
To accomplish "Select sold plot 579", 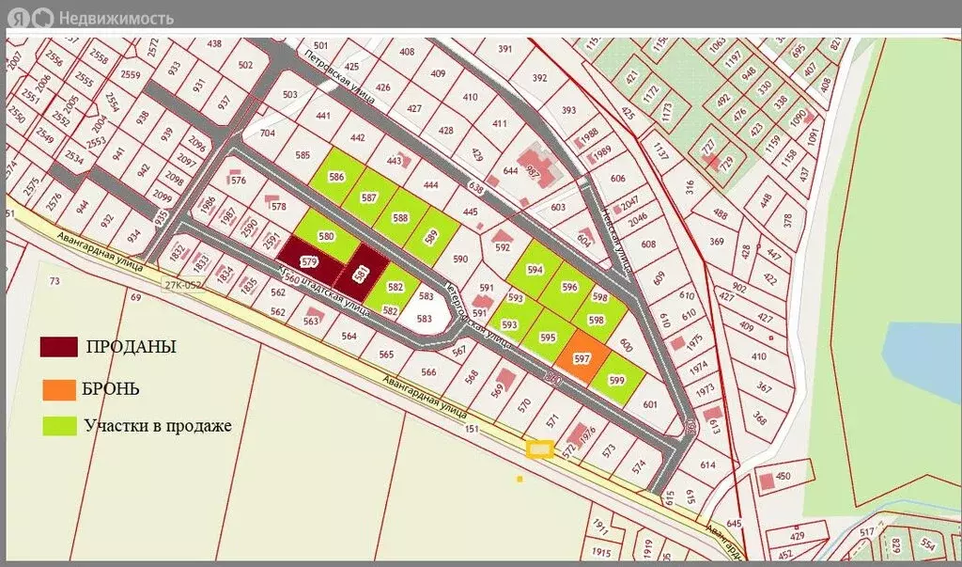I will pyautogui.click(x=308, y=264).
